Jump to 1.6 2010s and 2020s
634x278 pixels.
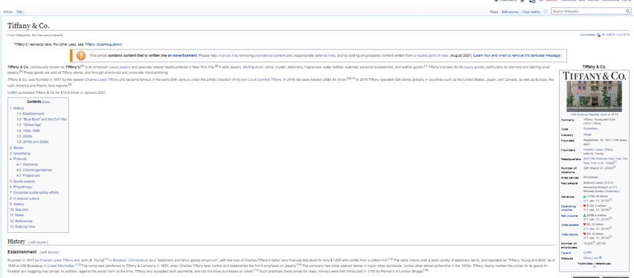tap(33, 142)
